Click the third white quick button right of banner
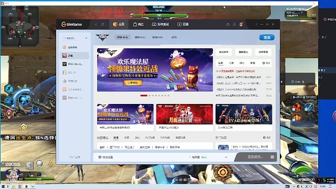This screenshot has width=336, height=189. [264, 52]
